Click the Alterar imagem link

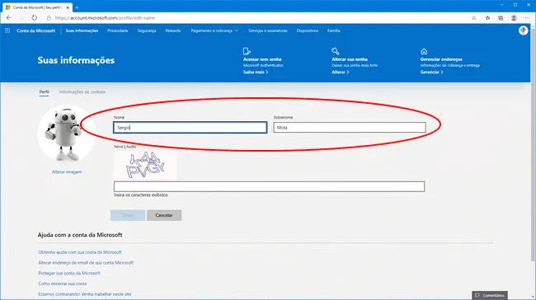point(67,172)
